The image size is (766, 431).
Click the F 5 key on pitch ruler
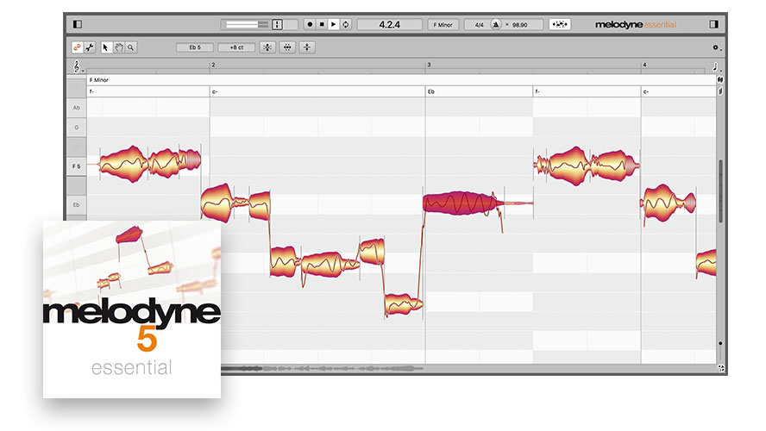[76, 166]
